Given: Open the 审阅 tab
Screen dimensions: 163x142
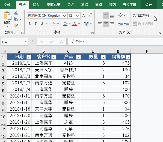Looking at the screenshot, I should click(99, 5).
